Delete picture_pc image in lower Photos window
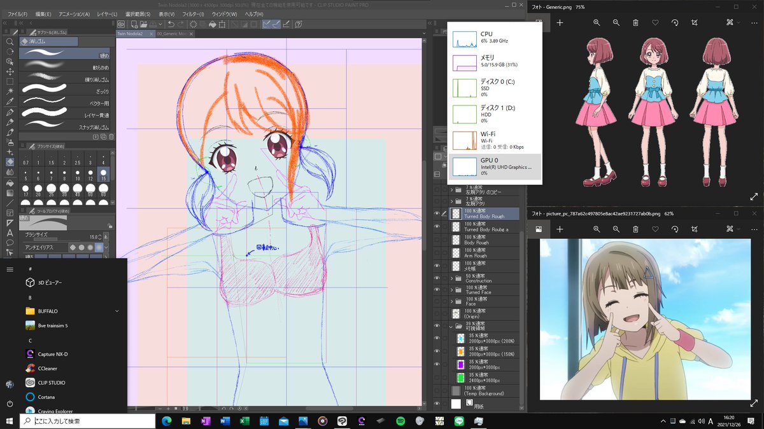The image size is (764, 429). point(635,229)
